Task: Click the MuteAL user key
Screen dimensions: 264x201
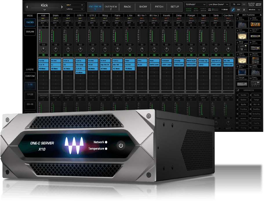Action: [x=243, y=119]
